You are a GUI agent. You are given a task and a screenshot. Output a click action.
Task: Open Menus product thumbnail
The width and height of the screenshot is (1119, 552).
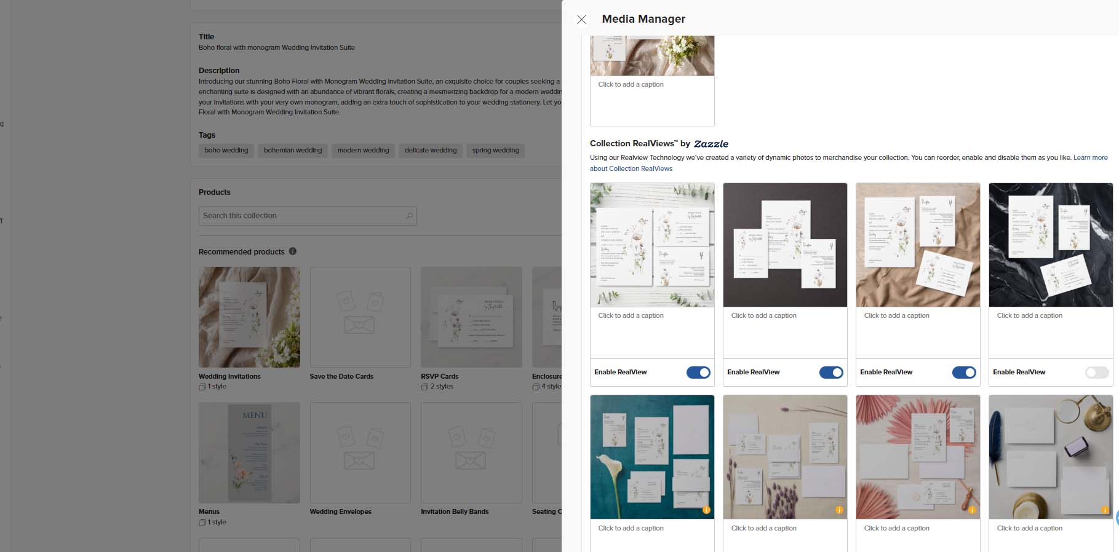[x=249, y=452]
